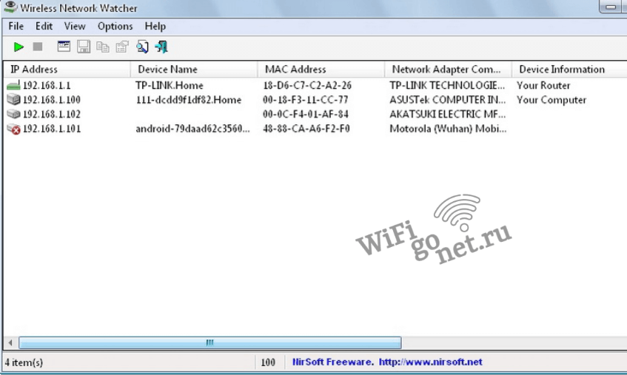
Task: Click the Copy selected items icon
Action: [103, 47]
